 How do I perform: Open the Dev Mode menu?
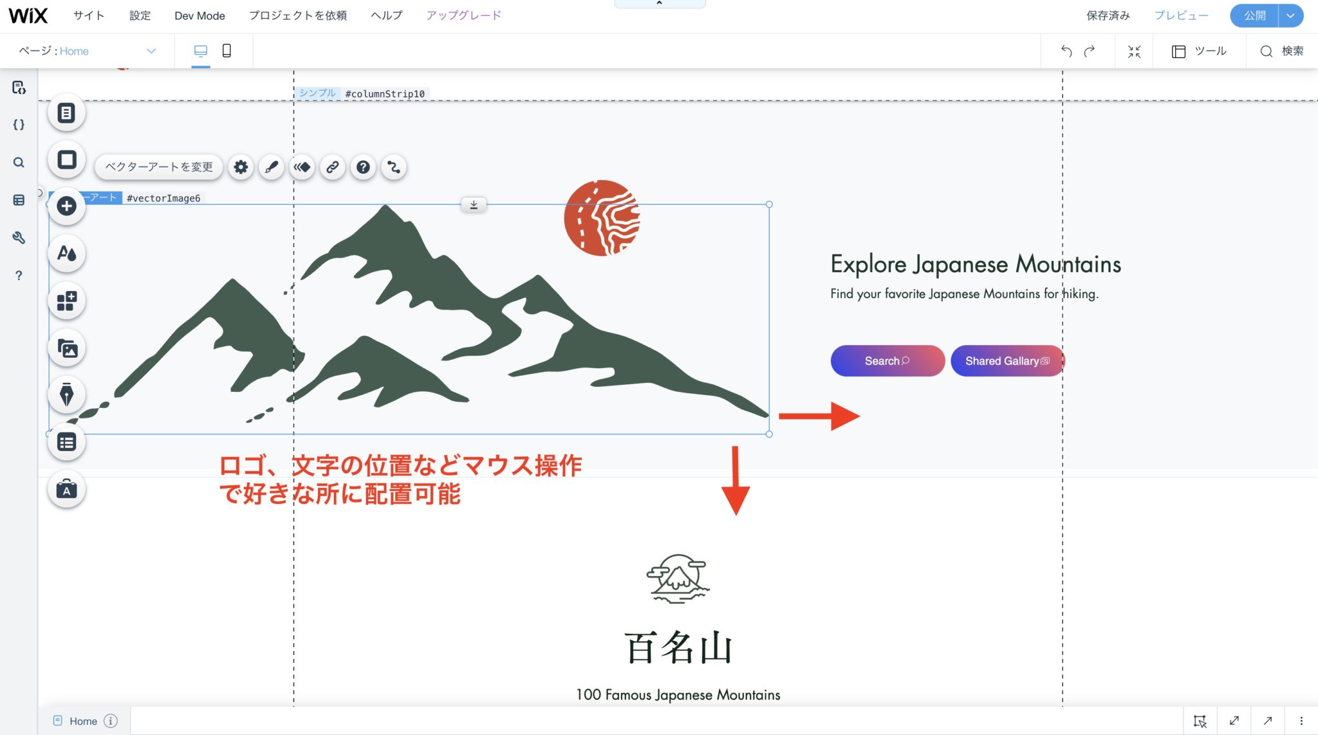pyautogui.click(x=200, y=15)
